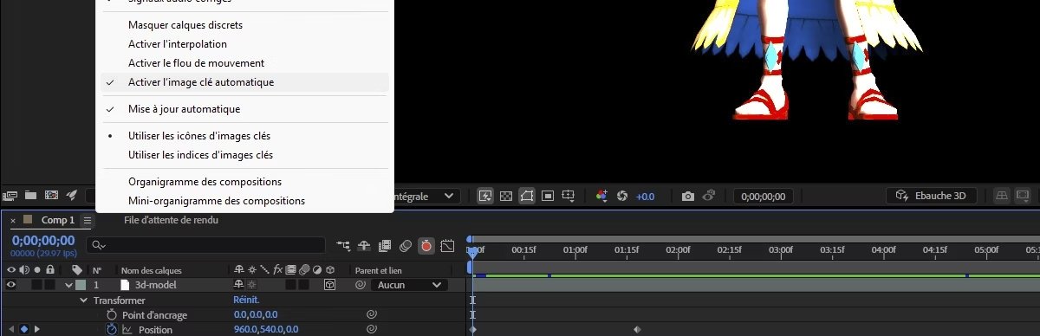Hide the 3d-model layer eye
The image size is (1040, 336).
[x=11, y=284]
